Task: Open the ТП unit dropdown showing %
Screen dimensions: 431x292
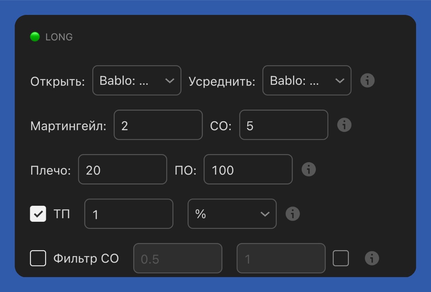Action: (232, 214)
